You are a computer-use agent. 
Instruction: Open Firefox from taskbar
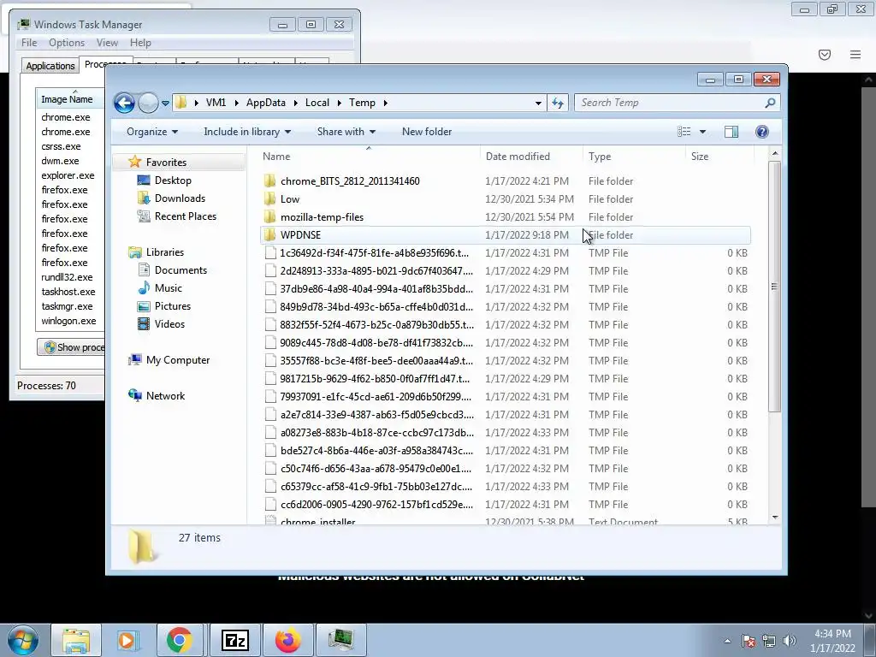(x=287, y=640)
